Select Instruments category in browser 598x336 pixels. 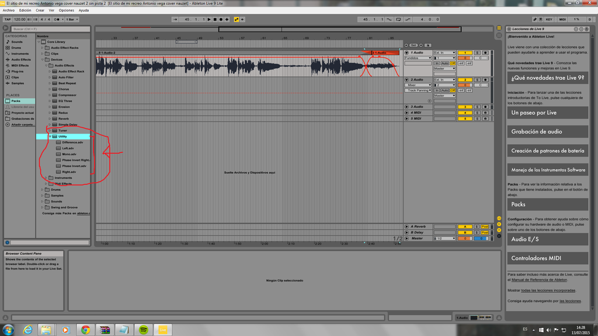[x=20, y=54]
